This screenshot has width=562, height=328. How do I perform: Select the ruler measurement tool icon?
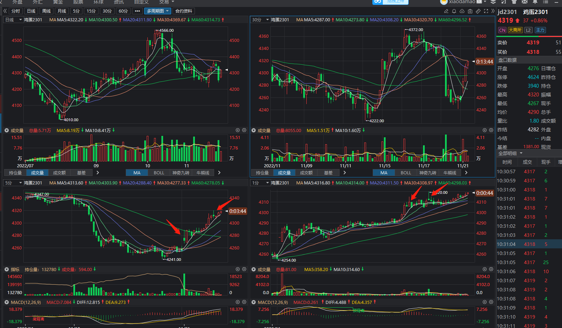point(478,11)
